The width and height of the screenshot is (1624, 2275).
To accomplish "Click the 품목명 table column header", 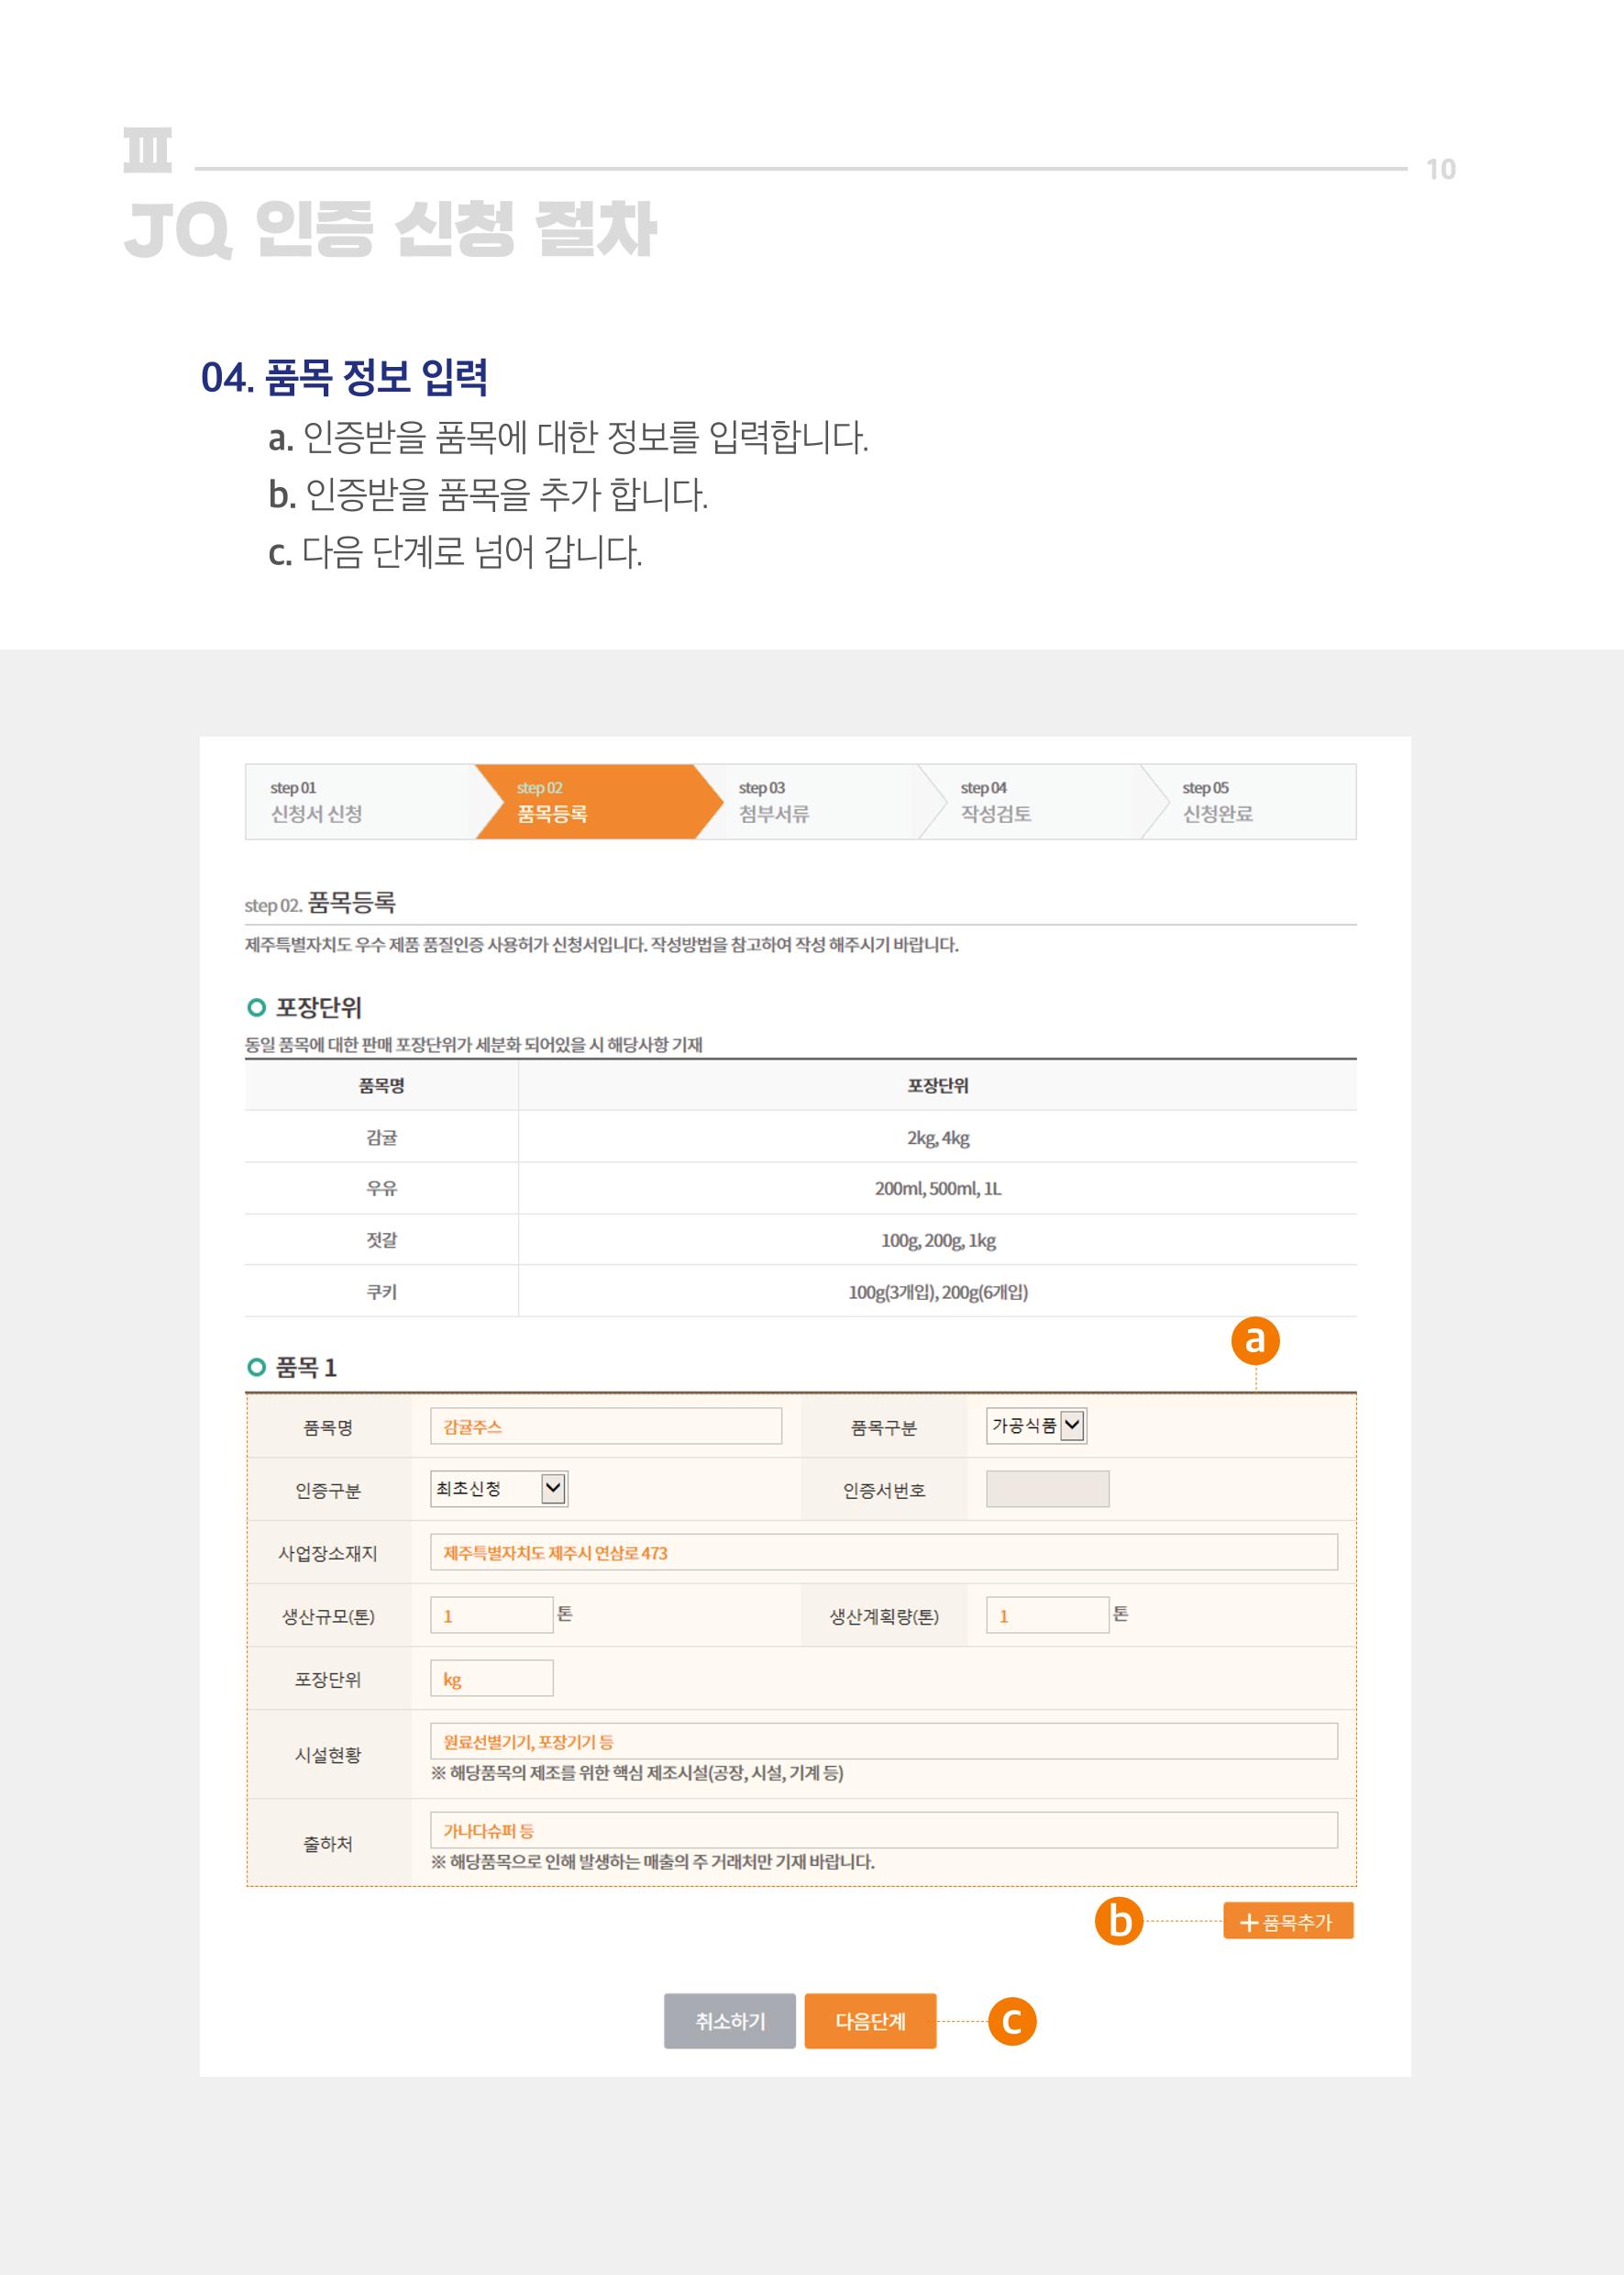I will pos(382,1085).
